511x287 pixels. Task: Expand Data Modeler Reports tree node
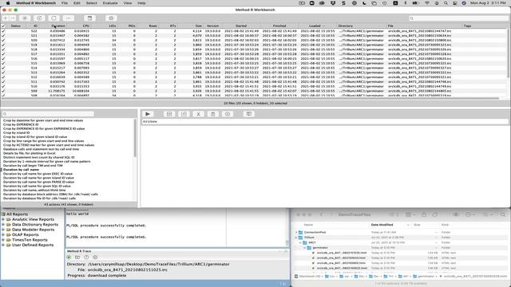coord(3,230)
